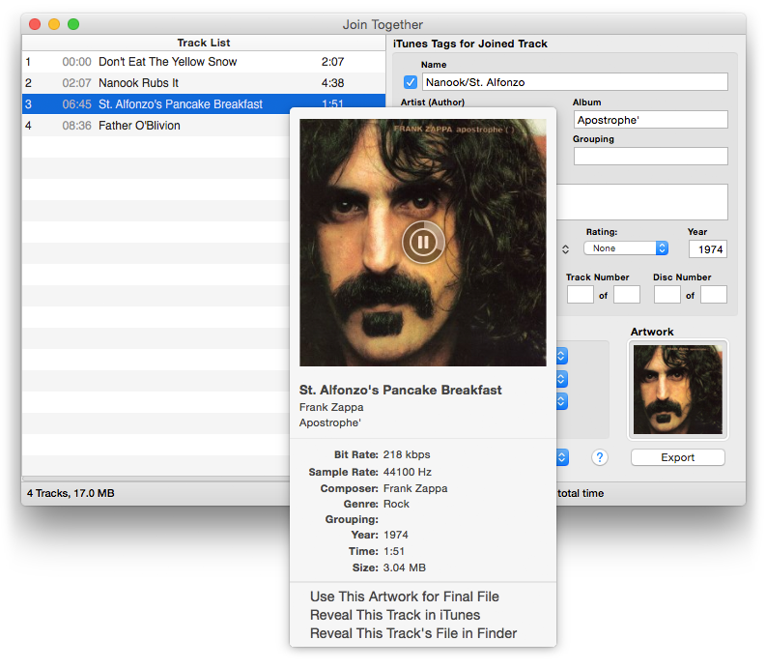
Task: Click the 02:07 start time of track 2
Action: pyautogui.click(x=76, y=83)
